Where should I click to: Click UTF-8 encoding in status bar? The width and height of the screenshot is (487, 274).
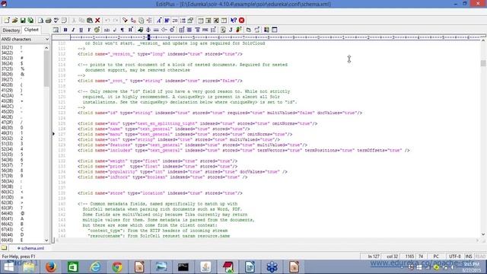pyautogui.click(x=455, y=256)
